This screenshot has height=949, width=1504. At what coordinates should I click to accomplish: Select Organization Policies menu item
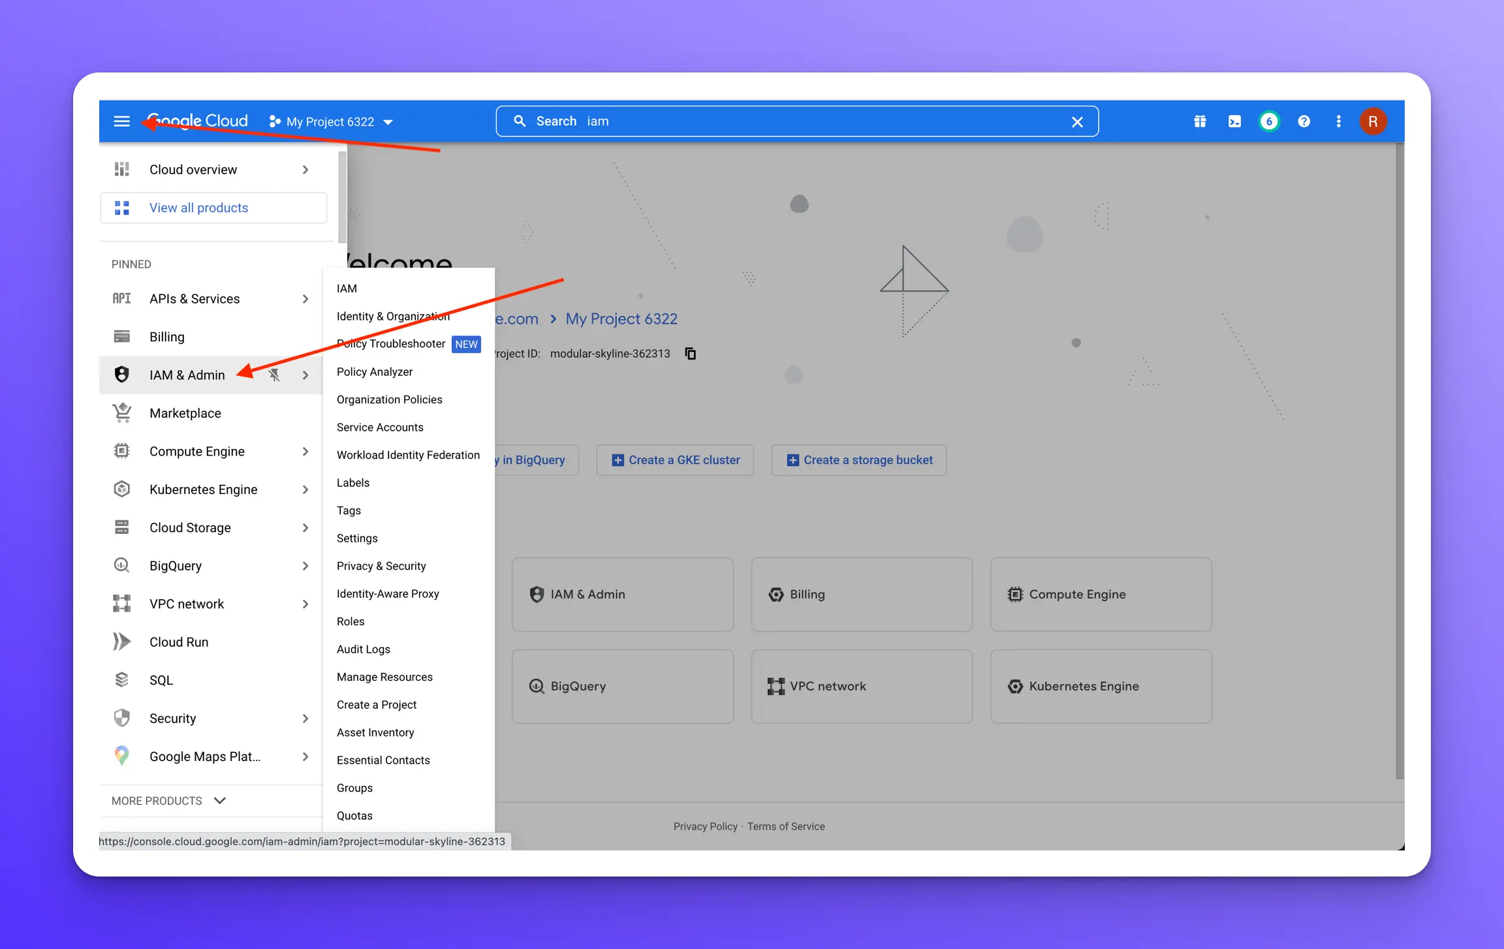pyautogui.click(x=389, y=399)
